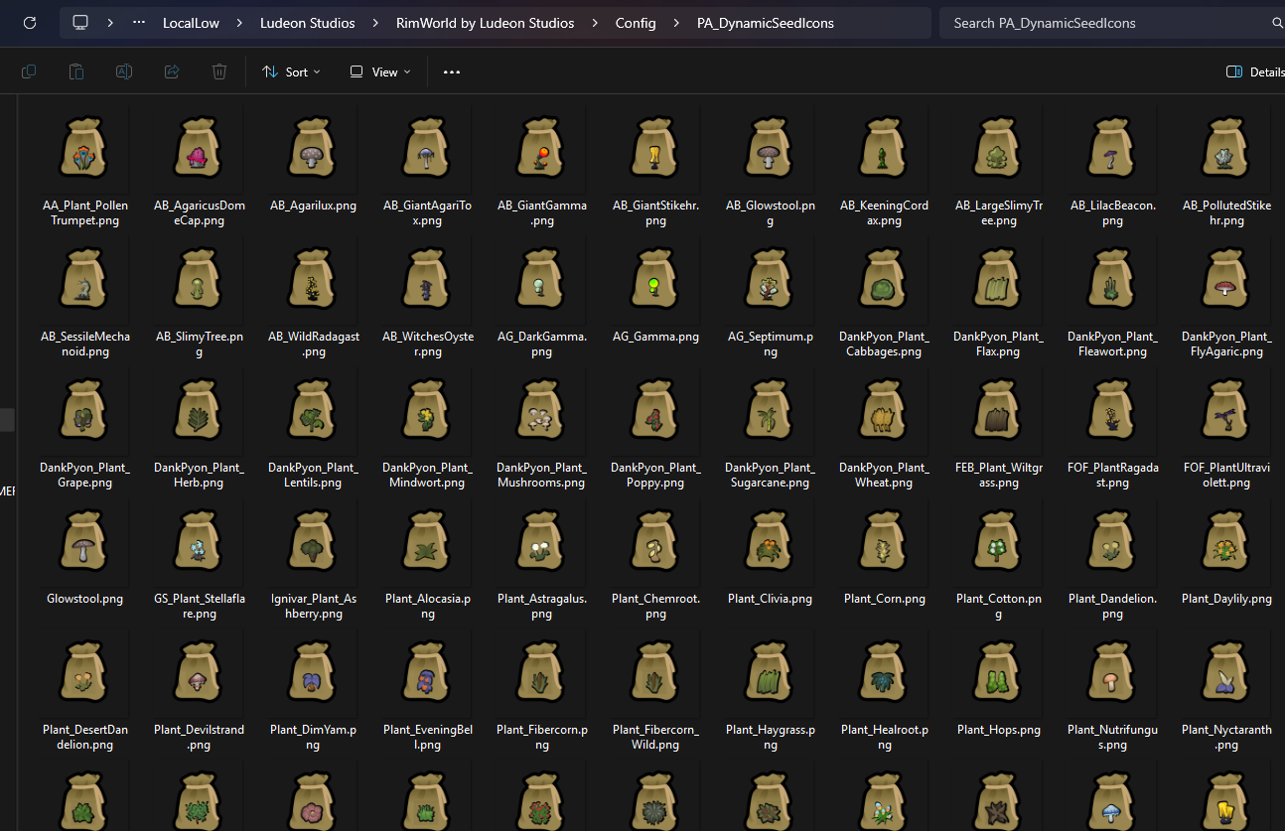The image size is (1285, 831).
Task: Click the GS_Plant_Stellaflare.png file name
Action: [199, 606]
